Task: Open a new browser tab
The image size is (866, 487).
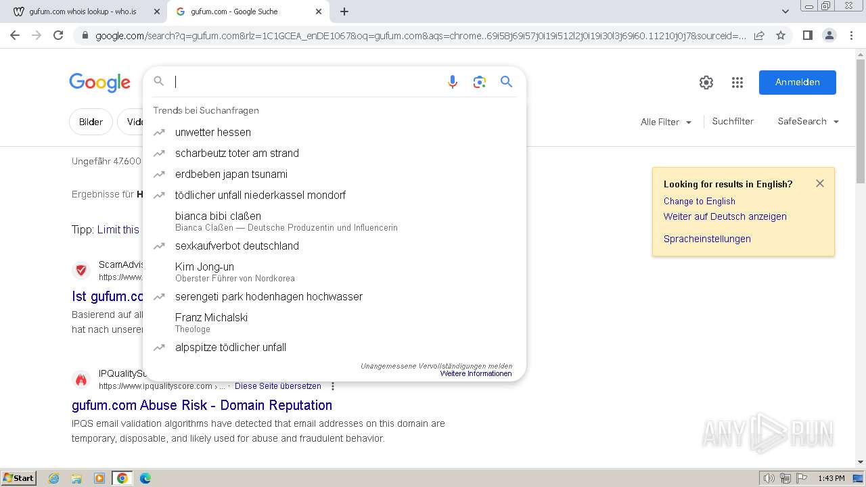Action: coord(344,11)
